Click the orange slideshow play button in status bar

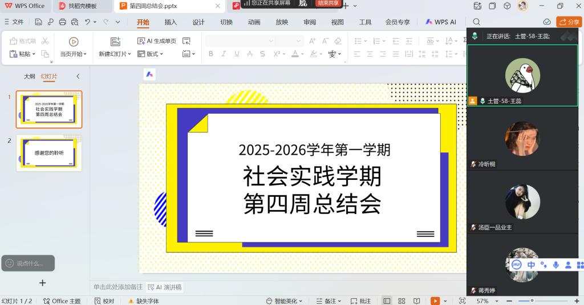[x=435, y=300]
